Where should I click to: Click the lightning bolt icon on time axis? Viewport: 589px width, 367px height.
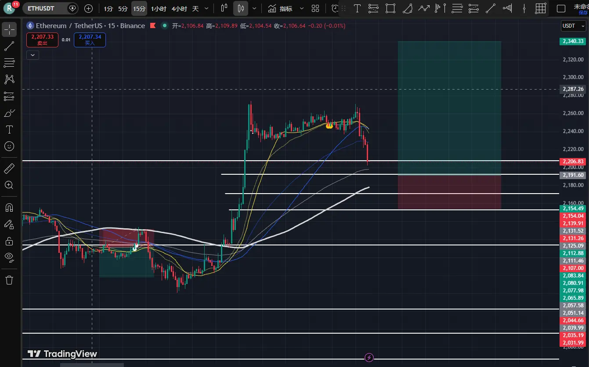369,358
